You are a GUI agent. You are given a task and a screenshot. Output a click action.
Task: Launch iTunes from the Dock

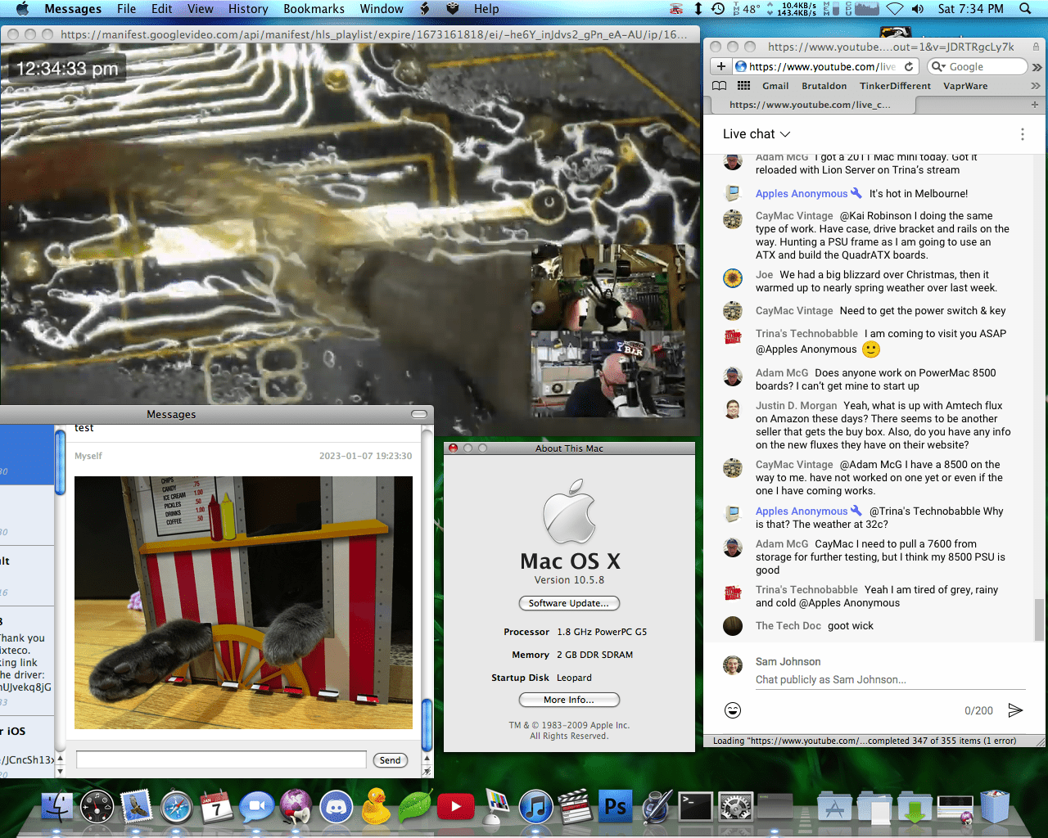coord(535,808)
